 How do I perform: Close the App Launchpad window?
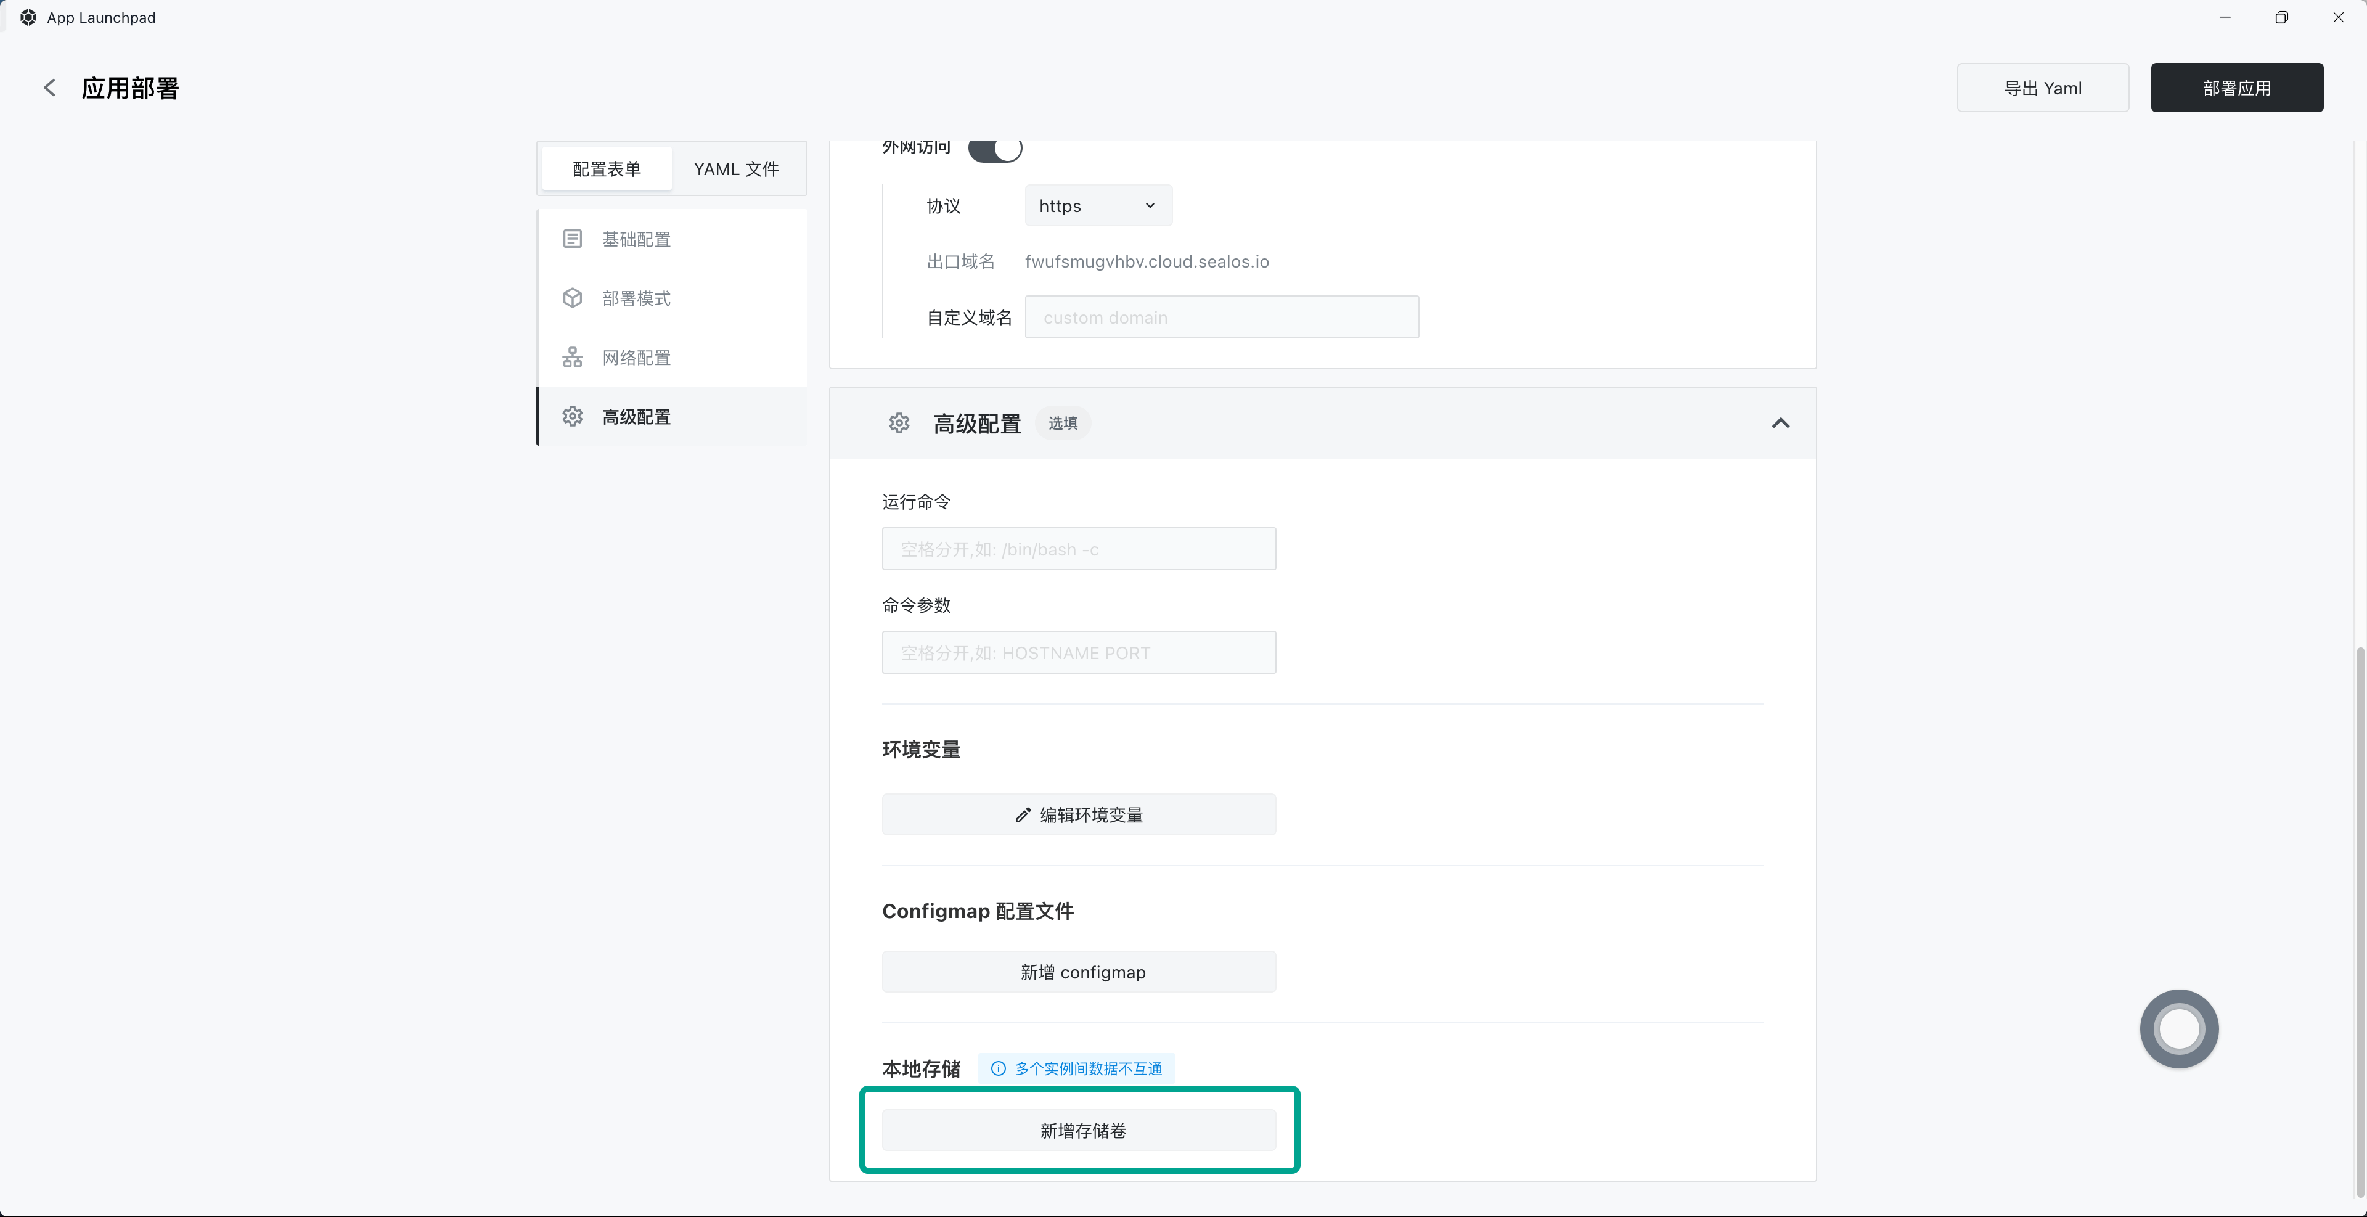click(x=2337, y=17)
